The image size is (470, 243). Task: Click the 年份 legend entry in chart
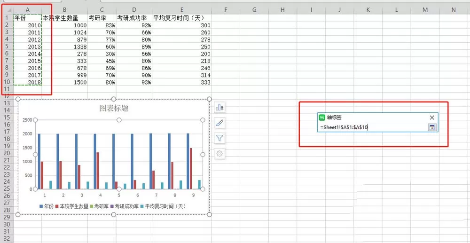point(47,206)
